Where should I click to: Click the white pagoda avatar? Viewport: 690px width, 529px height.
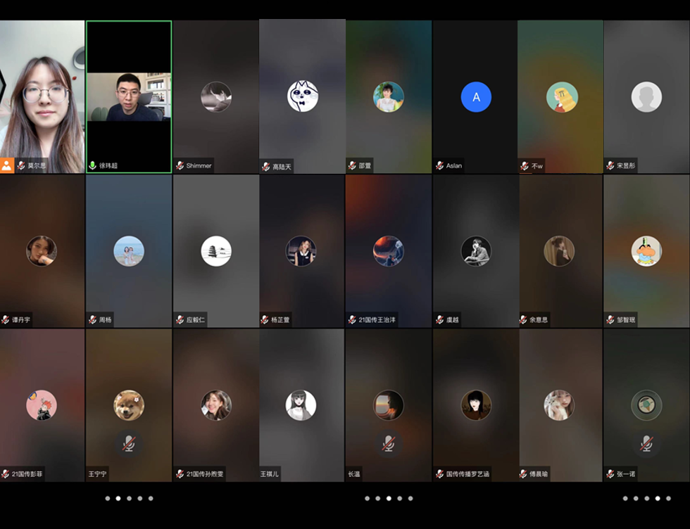(x=216, y=251)
